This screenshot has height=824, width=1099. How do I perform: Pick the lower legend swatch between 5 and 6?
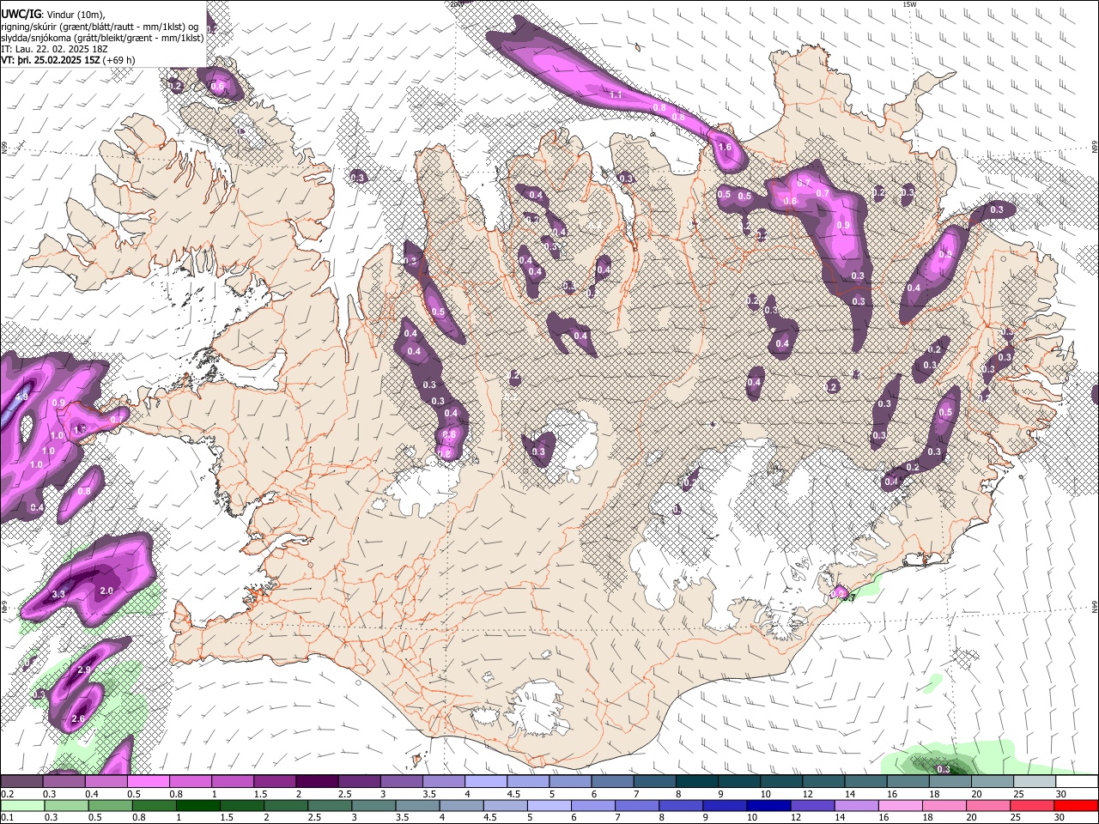[549, 805]
